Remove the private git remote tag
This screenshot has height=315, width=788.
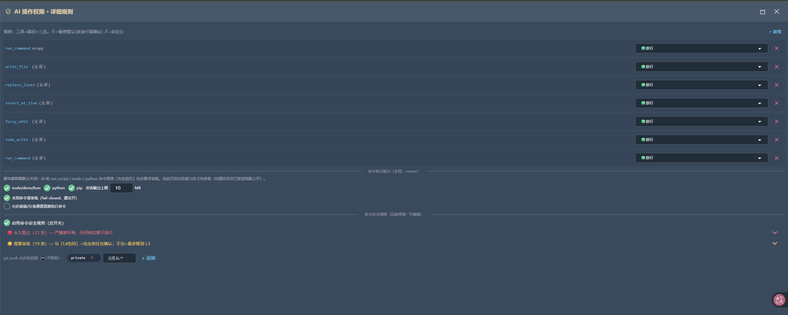(92, 258)
